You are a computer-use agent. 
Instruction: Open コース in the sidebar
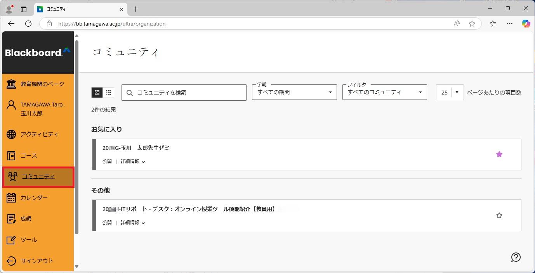click(x=38, y=156)
